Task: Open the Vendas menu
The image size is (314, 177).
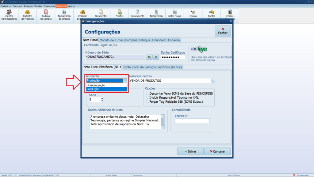Action: tap(38, 6)
